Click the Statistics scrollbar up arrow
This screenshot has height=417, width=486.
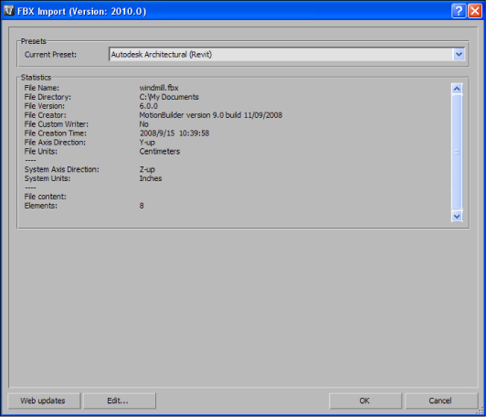click(x=457, y=89)
